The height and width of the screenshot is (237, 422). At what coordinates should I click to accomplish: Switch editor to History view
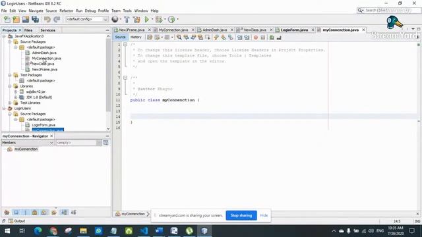click(x=136, y=38)
